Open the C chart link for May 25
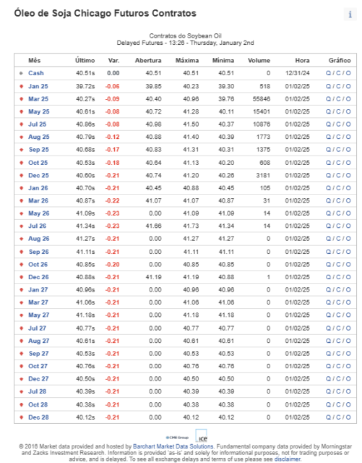The height and width of the screenshot is (463, 362). (x=338, y=111)
